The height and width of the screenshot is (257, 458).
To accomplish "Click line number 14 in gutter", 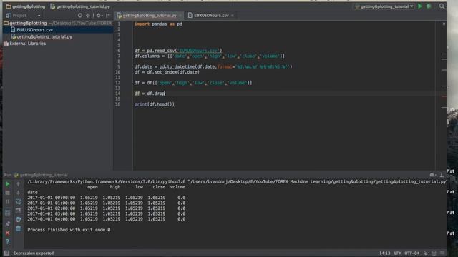I will [x=117, y=94].
